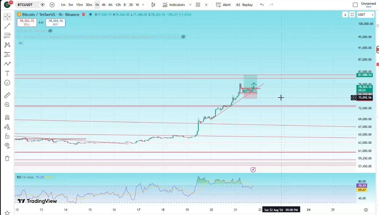Open chart settings gear on the time axis
The image size is (379, 215).
tap(366, 210)
